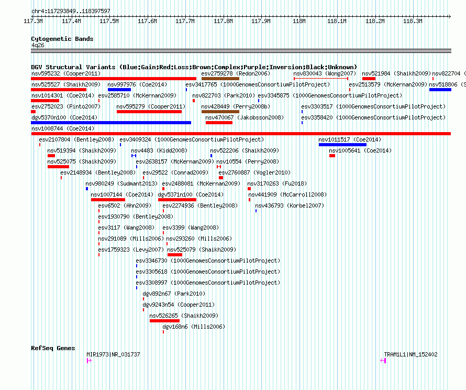Click nsv980249 (Sudmant2013) label
Viewport: 466px width, 390px height.
click(121, 183)
